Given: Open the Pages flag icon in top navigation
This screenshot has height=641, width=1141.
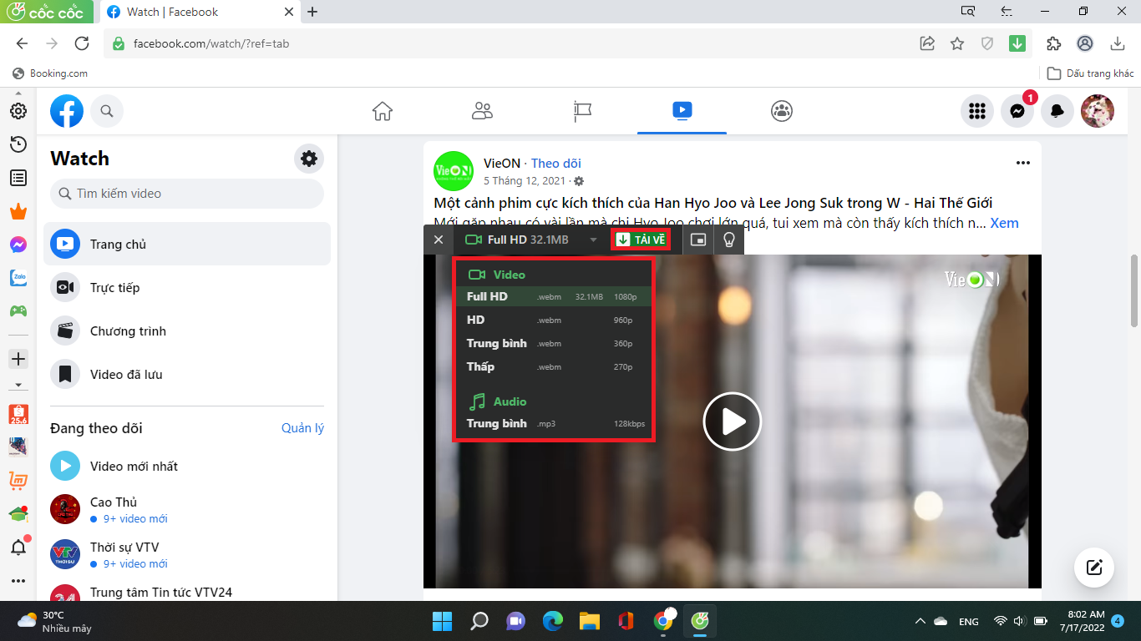Looking at the screenshot, I should click(x=582, y=110).
